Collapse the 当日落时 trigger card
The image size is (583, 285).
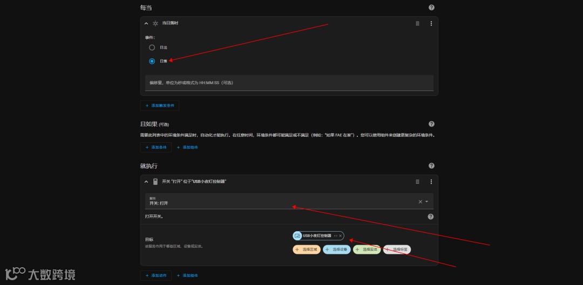pyautogui.click(x=146, y=23)
